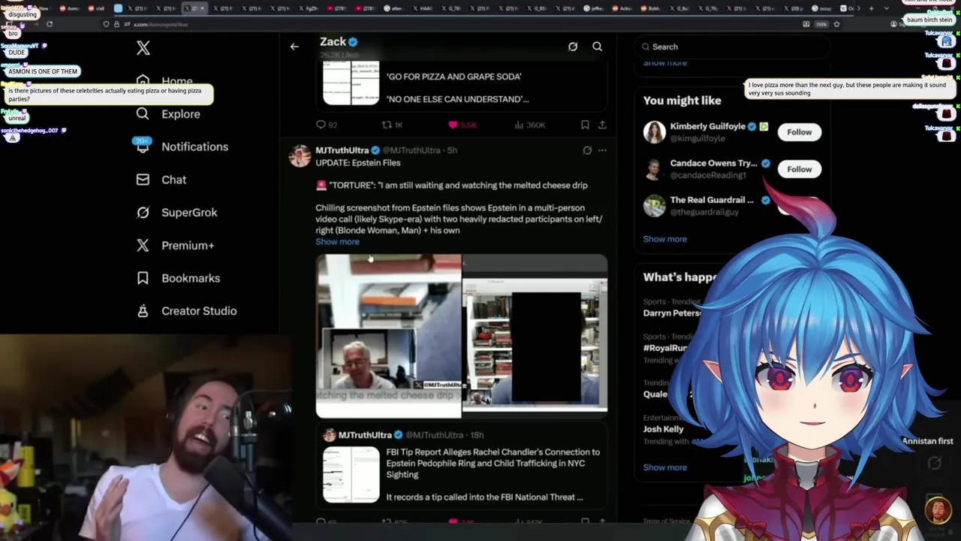Open Chat in sidebar
The width and height of the screenshot is (961, 541).
(174, 180)
